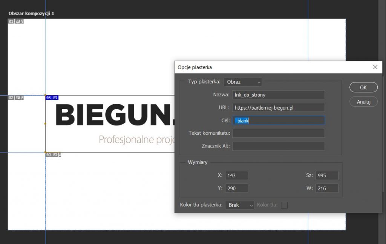
Task: Click the BIEGUN logo text on canvas
Action: point(115,115)
